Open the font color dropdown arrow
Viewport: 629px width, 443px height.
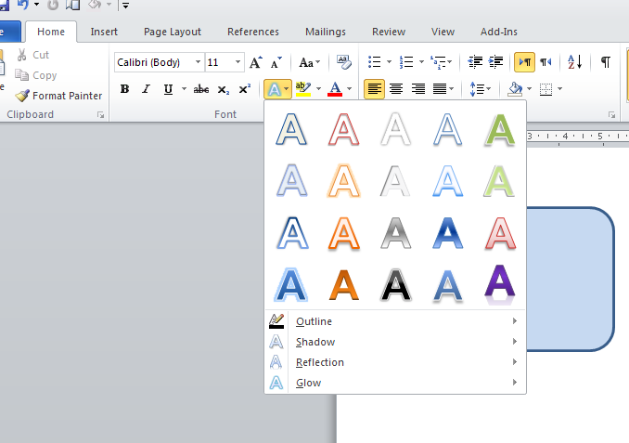coord(350,89)
